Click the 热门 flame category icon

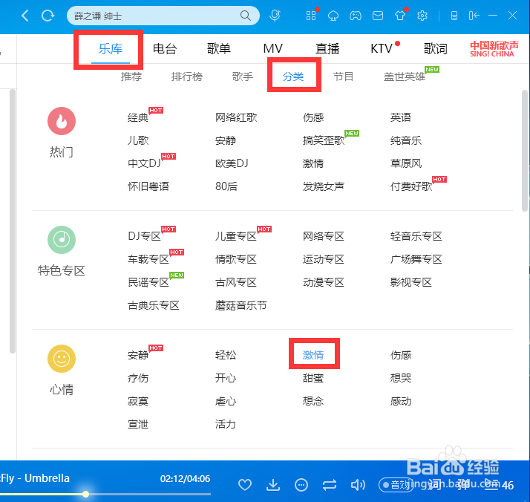62,121
